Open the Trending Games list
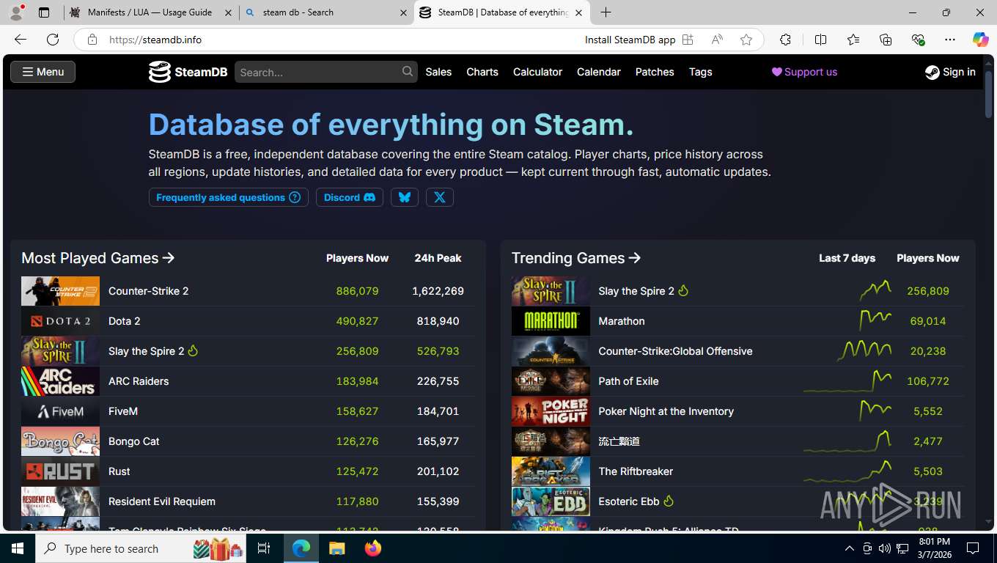Screen dimensions: 997x563 [x=576, y=258]
